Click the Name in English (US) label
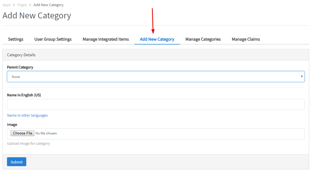This screenshot has width=313, height=172. click(x=24, y=95)
